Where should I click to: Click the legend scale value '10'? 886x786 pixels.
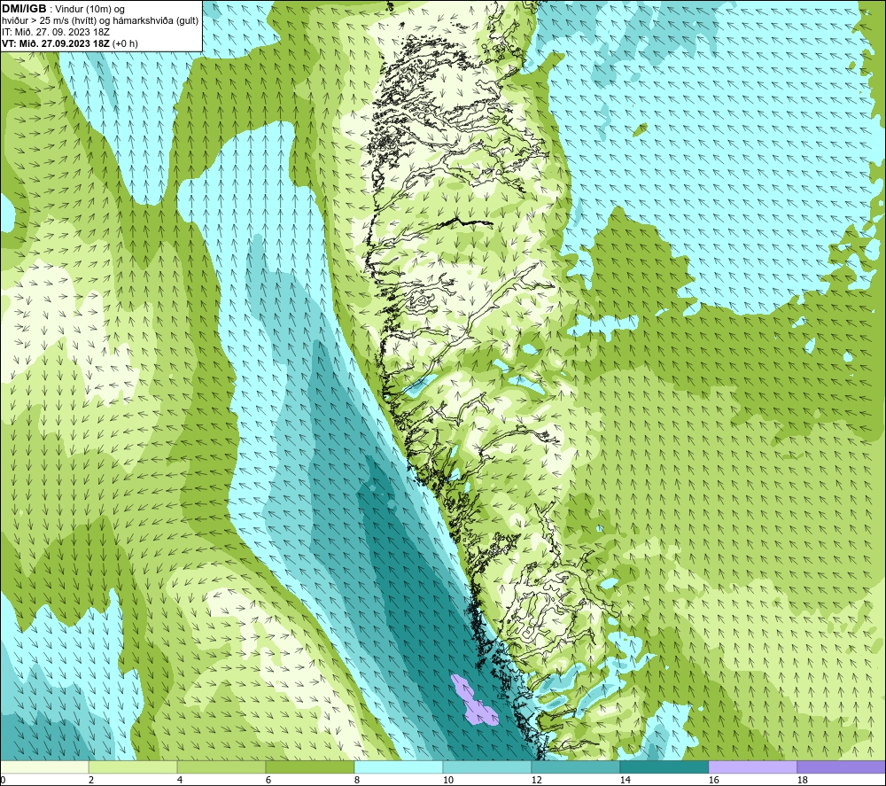(x=448, y=781)
